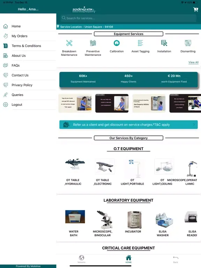Open the shopping cart icon

click(195, 9)
